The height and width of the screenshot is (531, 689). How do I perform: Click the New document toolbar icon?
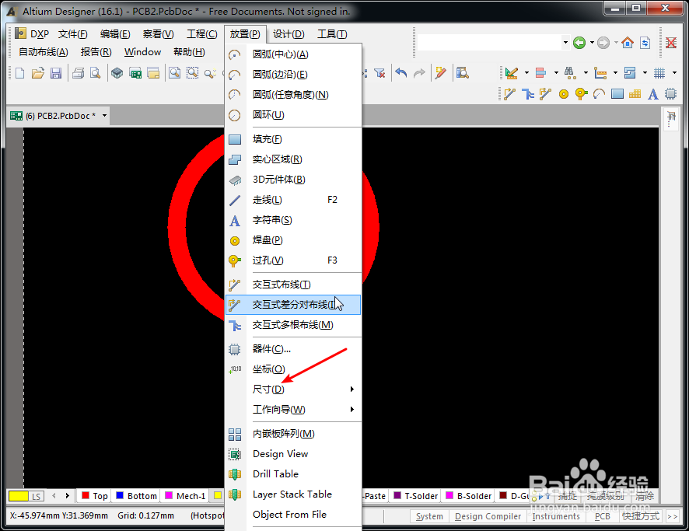point(19,73)
